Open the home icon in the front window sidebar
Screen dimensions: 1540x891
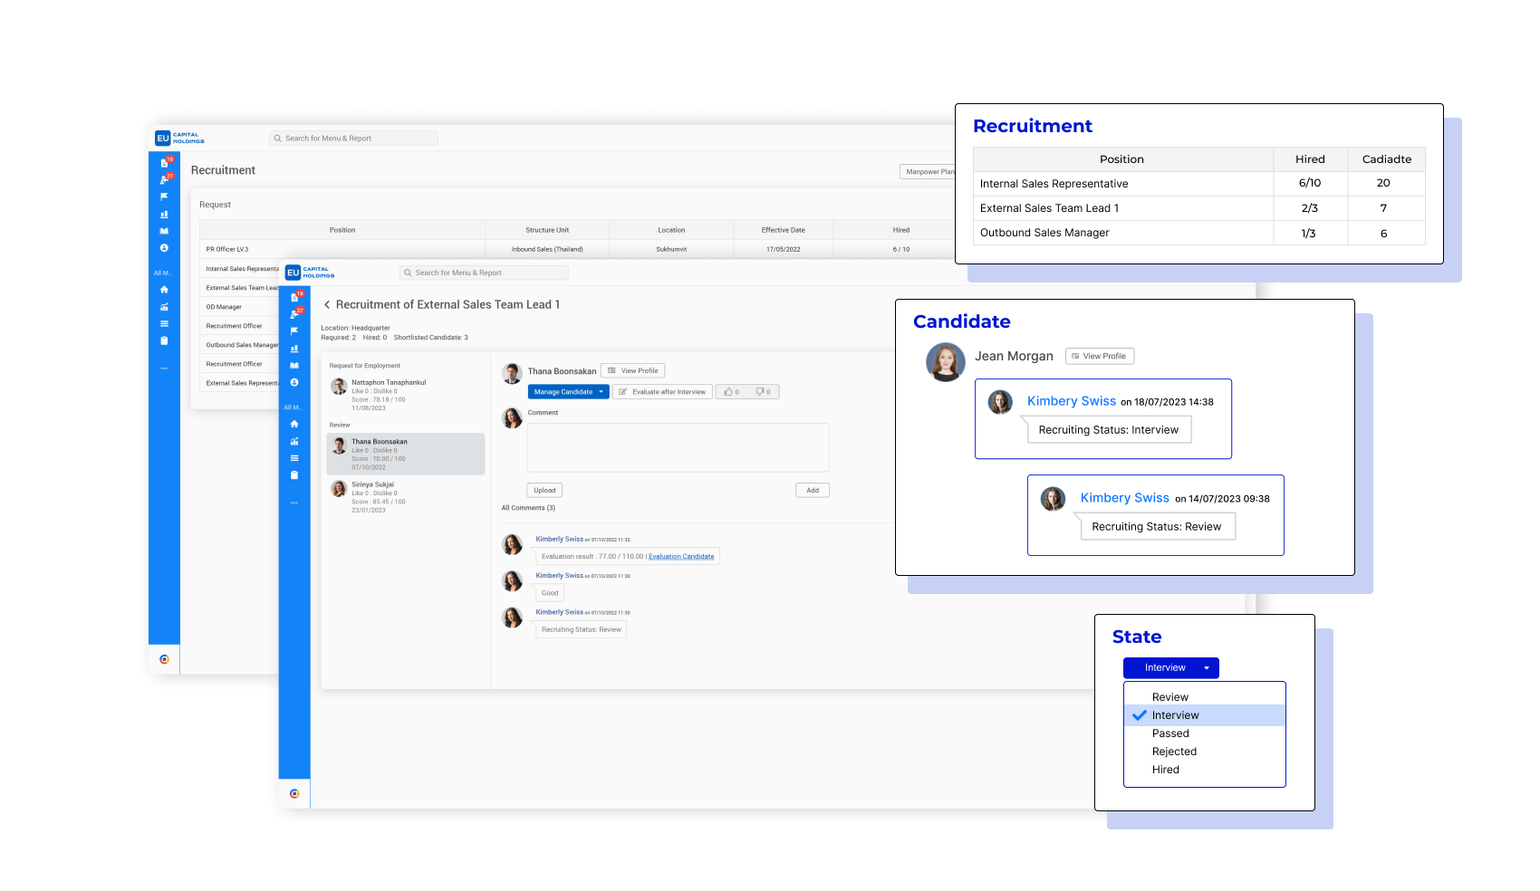click(294, 424)
